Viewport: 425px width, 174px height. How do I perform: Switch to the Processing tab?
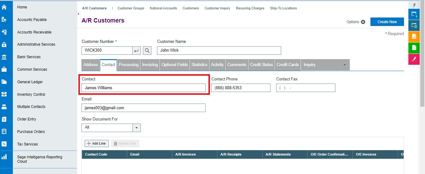(129, 65)
